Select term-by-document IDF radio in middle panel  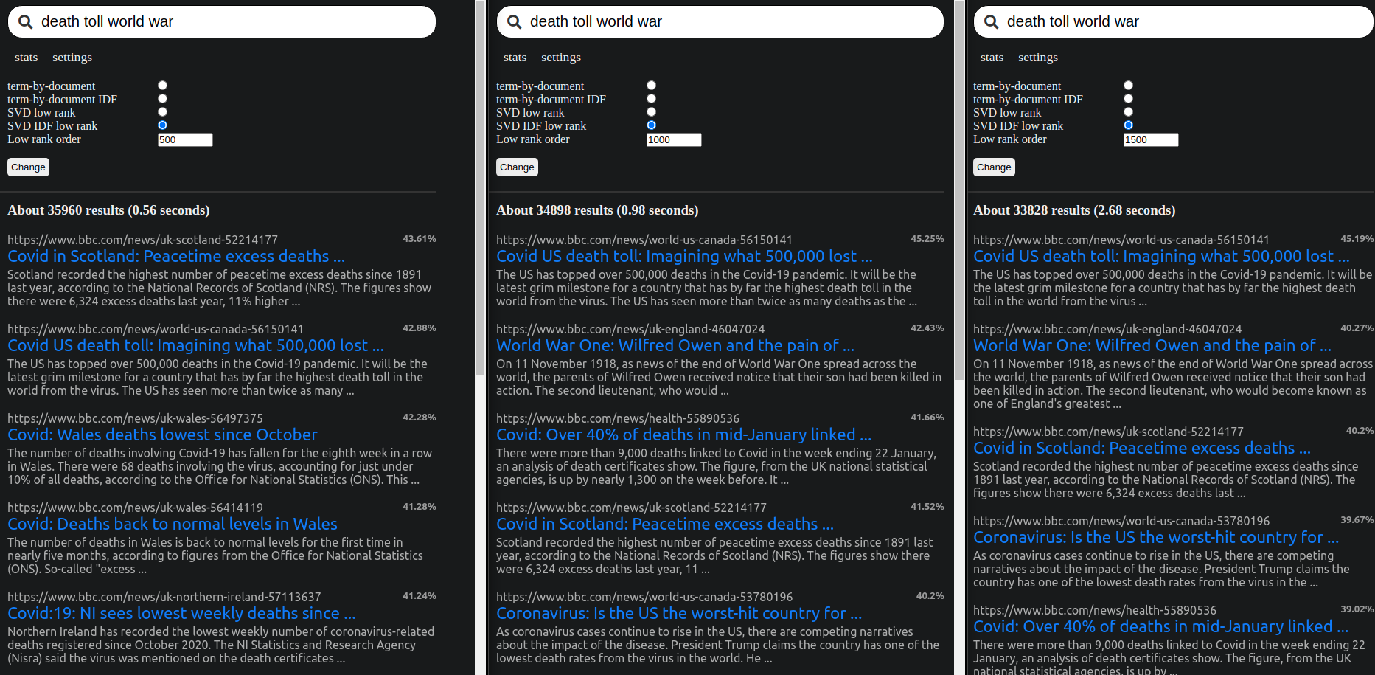(651, 99)
